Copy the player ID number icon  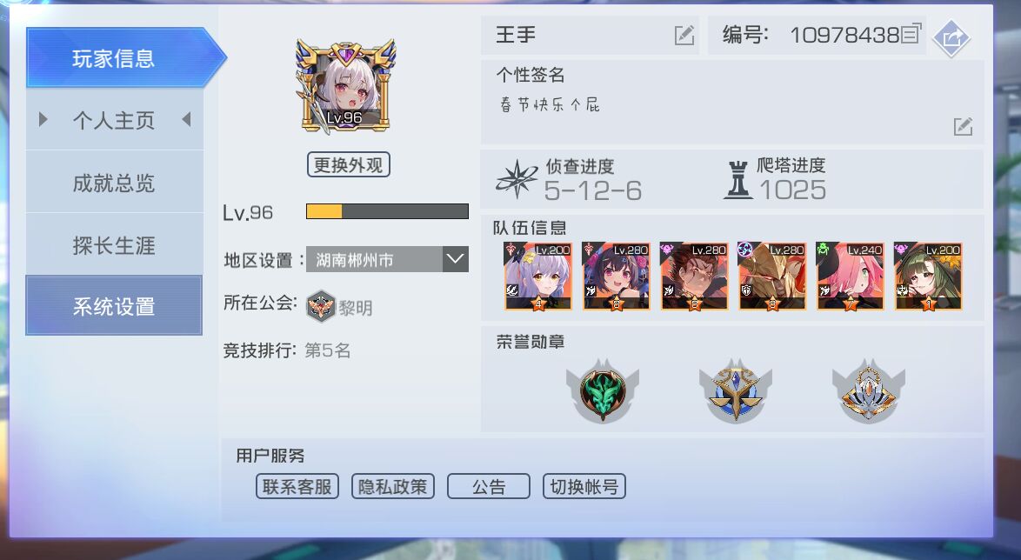click(911, 34)
